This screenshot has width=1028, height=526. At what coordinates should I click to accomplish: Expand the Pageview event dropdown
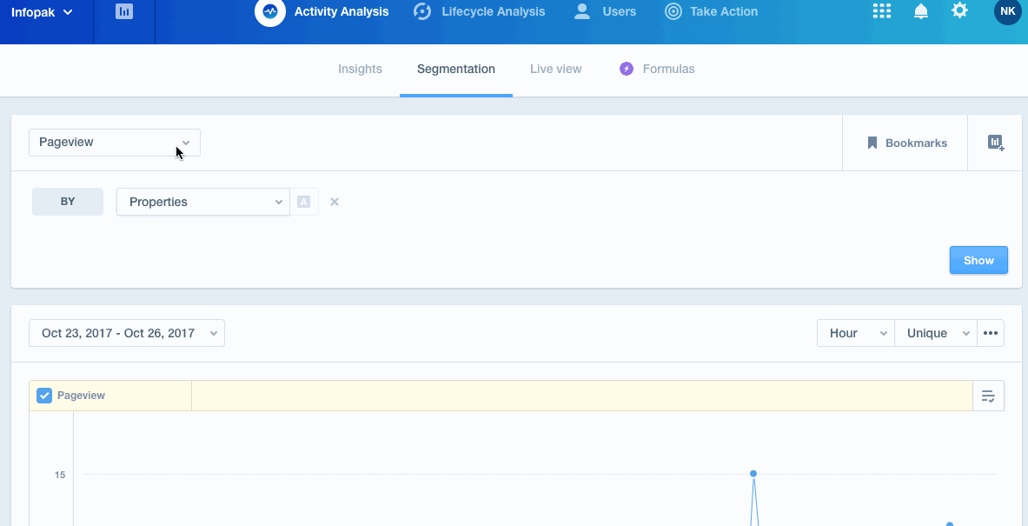coord(115,143)
